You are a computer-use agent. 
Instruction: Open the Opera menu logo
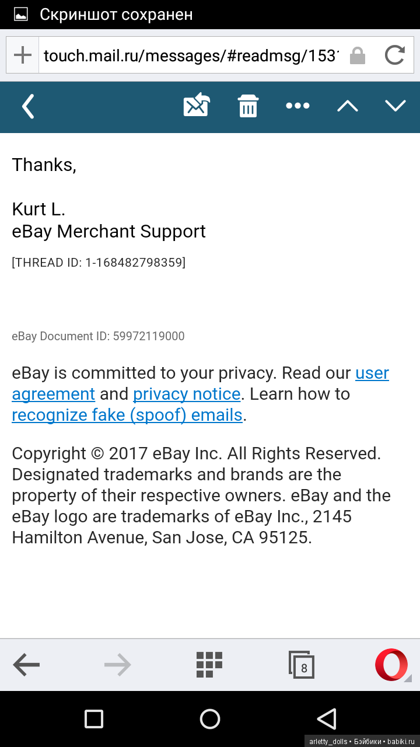click(x=391, y=665)
